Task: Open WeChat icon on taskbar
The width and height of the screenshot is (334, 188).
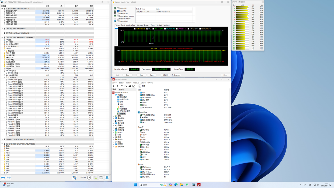Action: click(x=187, y=185)
